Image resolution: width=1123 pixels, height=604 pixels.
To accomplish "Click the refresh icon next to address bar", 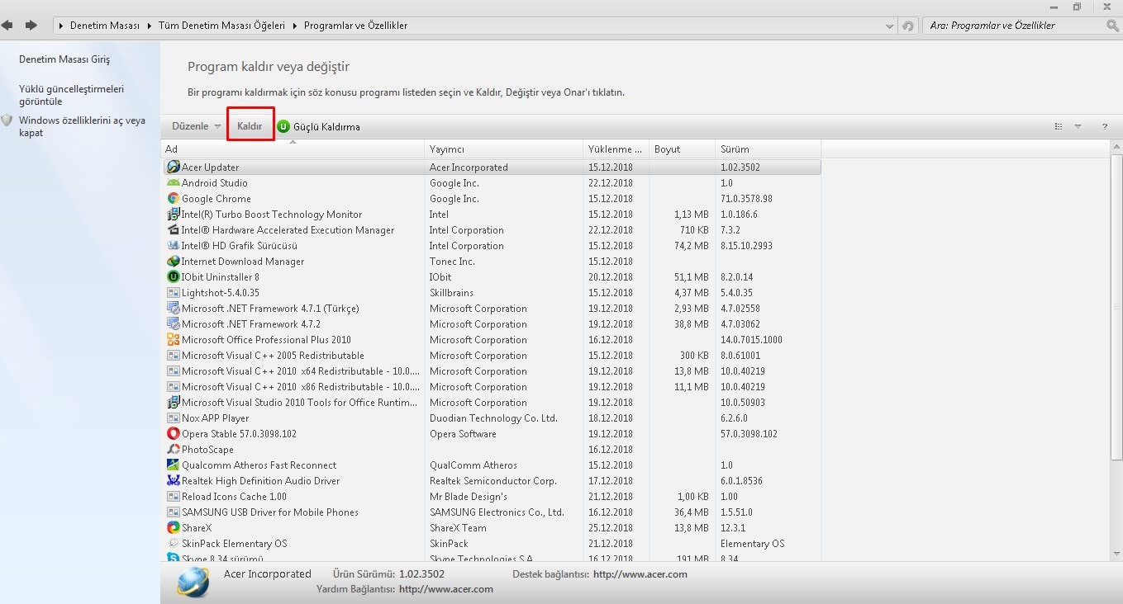I will (x=908, y=26).
